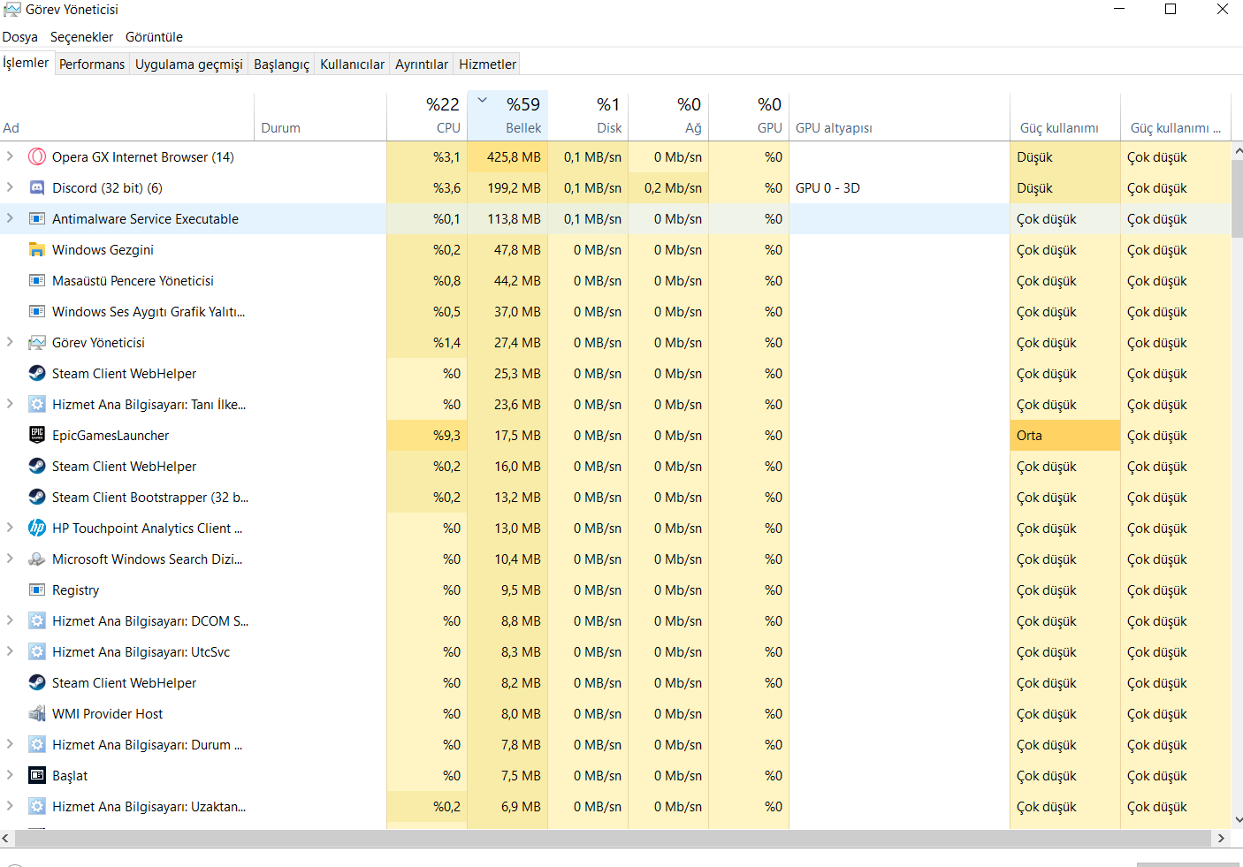This screenshot has height=867, width=1243.
Task: Click the Discord process icon
Action: click(36, 188)
